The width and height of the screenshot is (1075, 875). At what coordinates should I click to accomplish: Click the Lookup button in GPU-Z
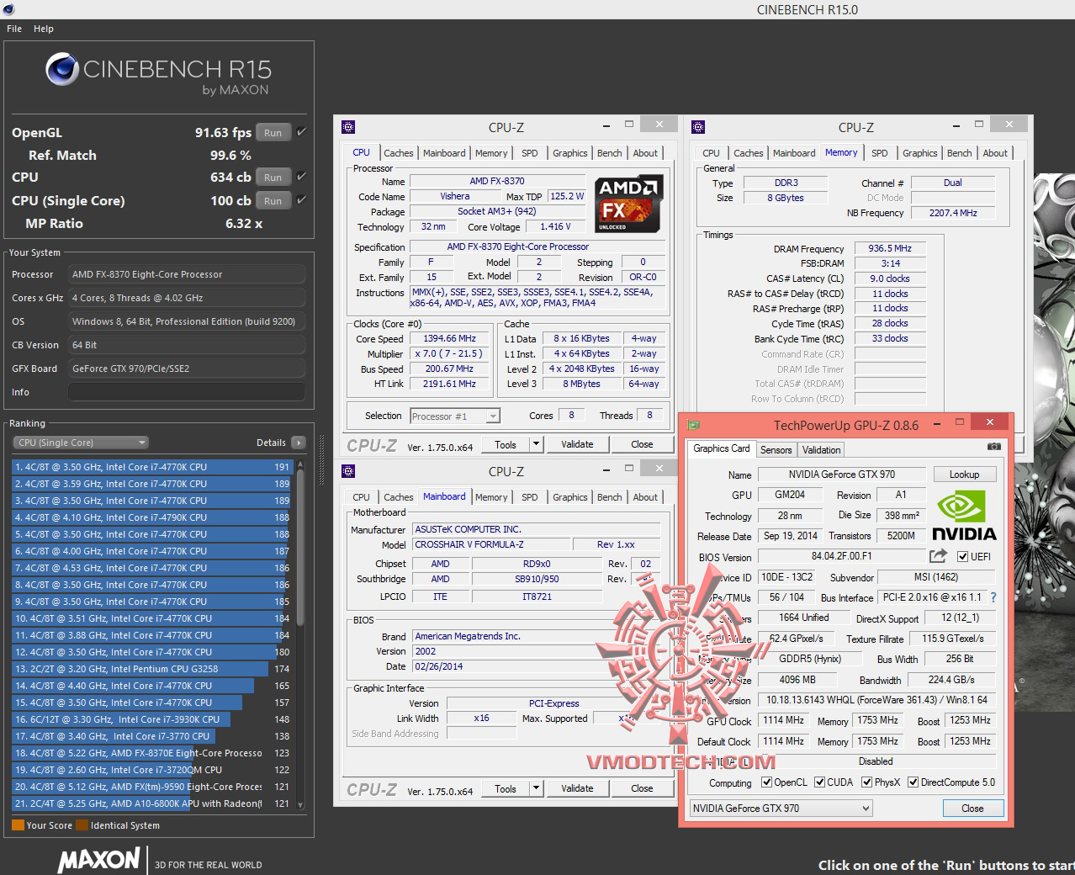coord(964,475)
